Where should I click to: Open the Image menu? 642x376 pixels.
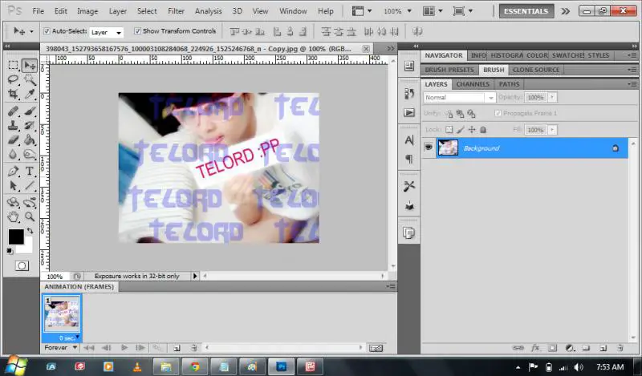(x=87, y=11)
